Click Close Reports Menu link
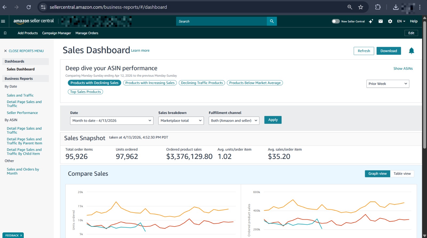This screenshot has width=427, height=238. [x=26, y=51]
